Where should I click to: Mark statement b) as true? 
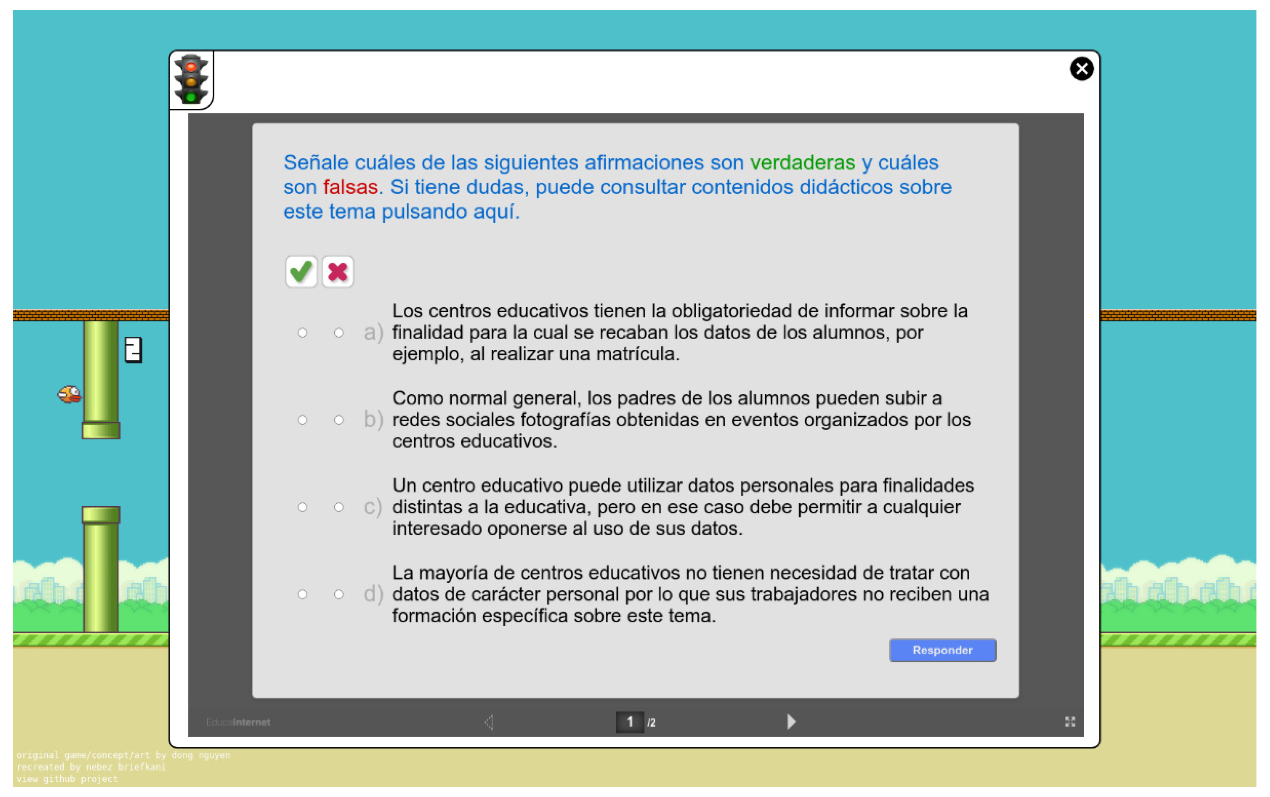[302, 420]
